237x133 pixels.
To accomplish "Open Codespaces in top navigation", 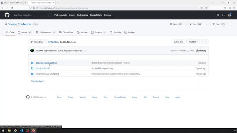I will 82,15.
